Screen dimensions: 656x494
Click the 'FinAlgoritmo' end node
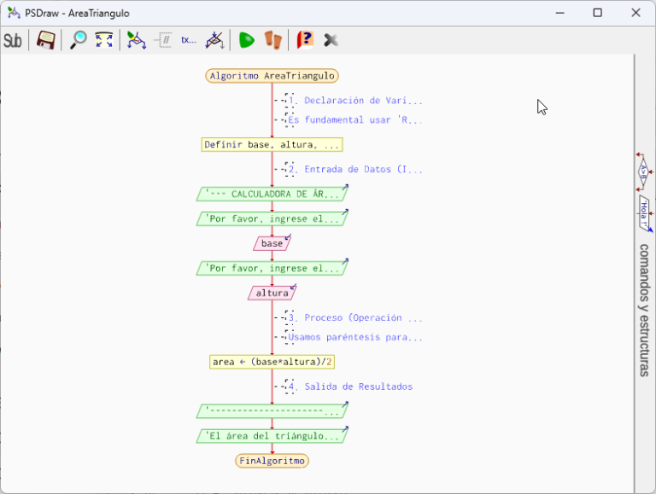[x=272, y=461]
